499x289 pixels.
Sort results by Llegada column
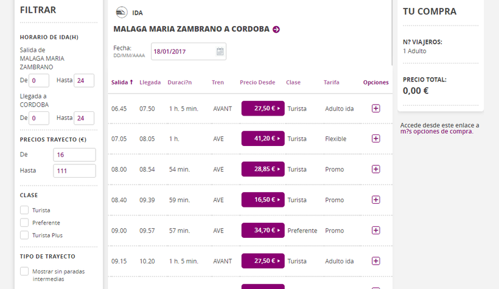[150, 82]
